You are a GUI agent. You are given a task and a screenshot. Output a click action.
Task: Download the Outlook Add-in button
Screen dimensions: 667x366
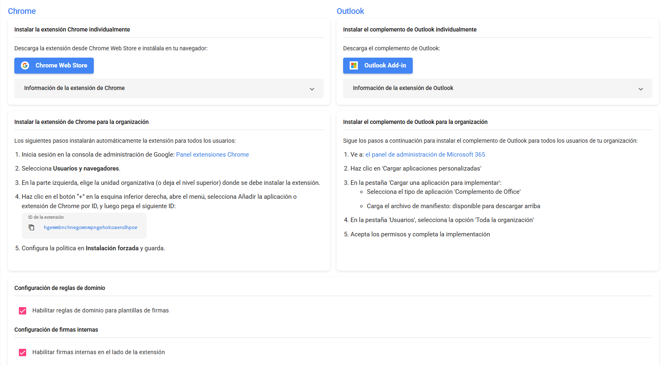pos(378,65)
